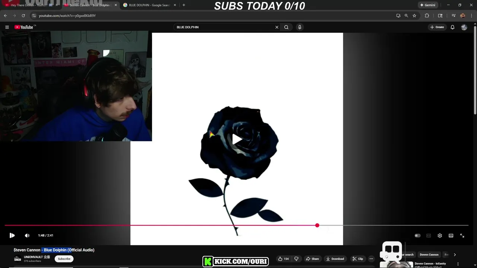Seek using the red progress scrubber
The image size is (477, 268).
tap(317, 225)
